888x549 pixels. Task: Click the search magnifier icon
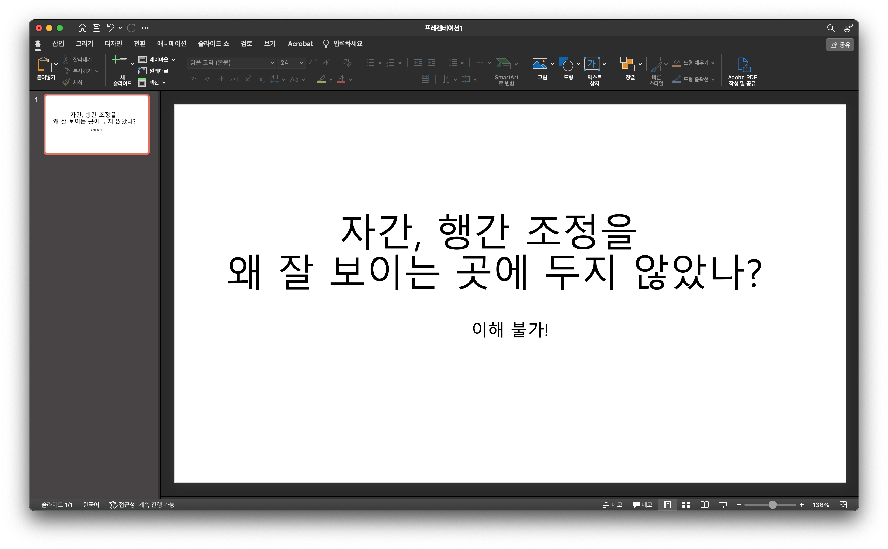coord(830,28)
